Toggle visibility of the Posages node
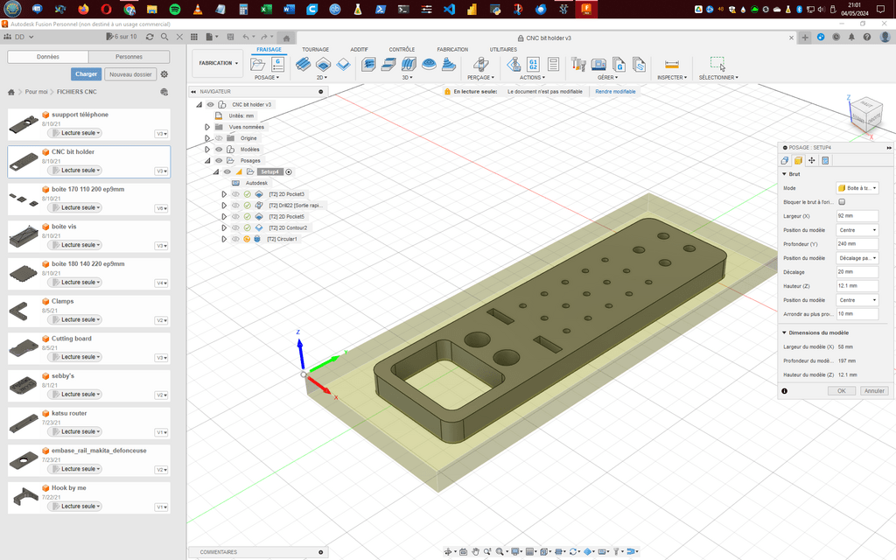Viewport: 896px width, 560px height. [219, 161]
